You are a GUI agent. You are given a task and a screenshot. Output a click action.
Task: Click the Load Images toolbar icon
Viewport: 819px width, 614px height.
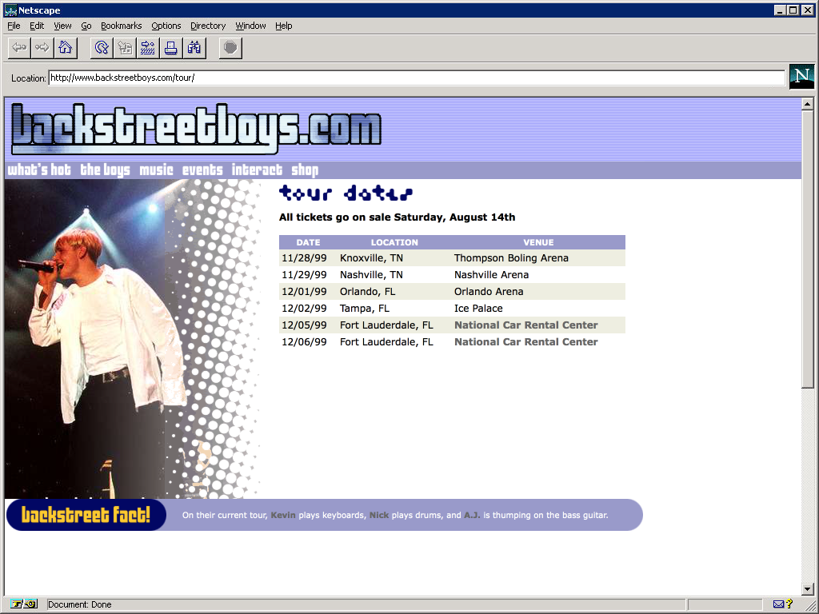pos(124,47)
